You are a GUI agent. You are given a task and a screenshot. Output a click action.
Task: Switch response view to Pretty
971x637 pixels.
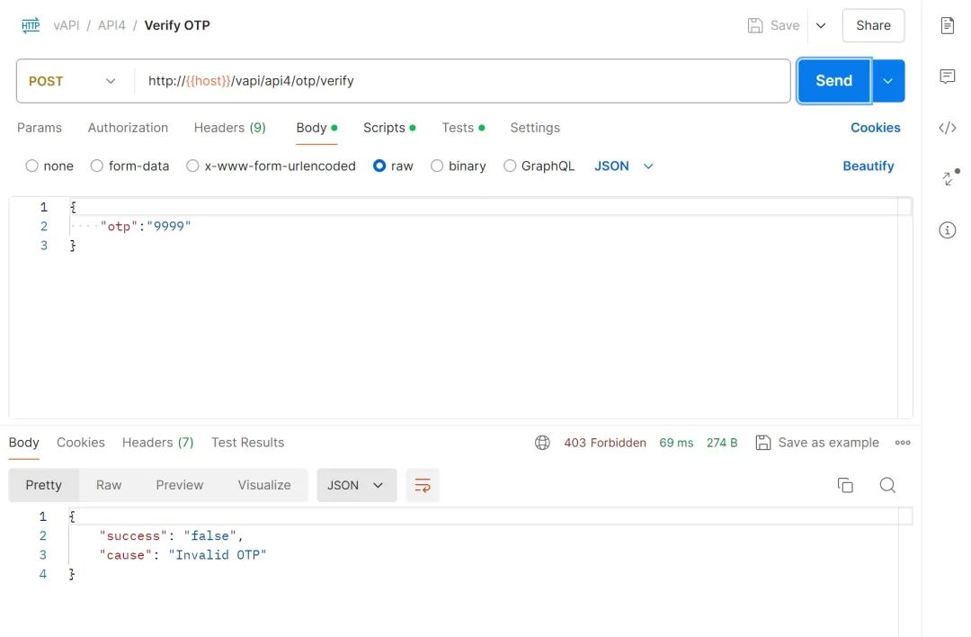pyautogui.click(x=43, y=485)
